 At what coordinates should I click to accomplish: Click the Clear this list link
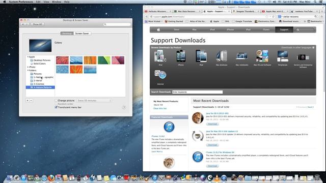(x=160, y=108)
